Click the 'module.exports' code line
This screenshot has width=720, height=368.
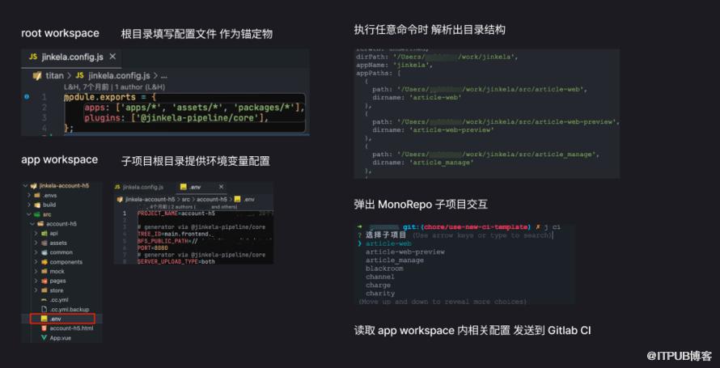pyautogui.click(x=110, y=97)
